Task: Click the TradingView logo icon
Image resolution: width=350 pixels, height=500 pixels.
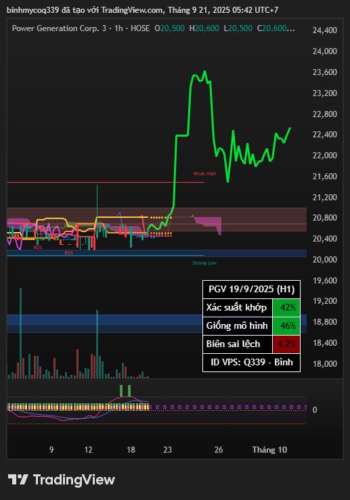Action: click(x=18, y=480)
